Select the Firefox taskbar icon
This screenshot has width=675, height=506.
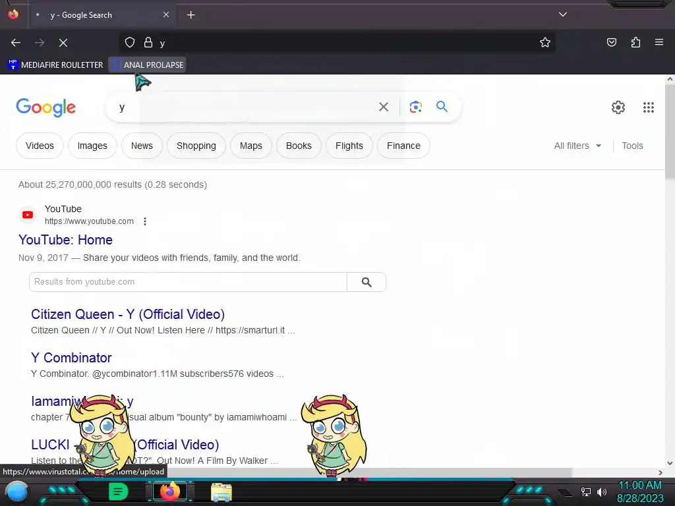[169, 492]
